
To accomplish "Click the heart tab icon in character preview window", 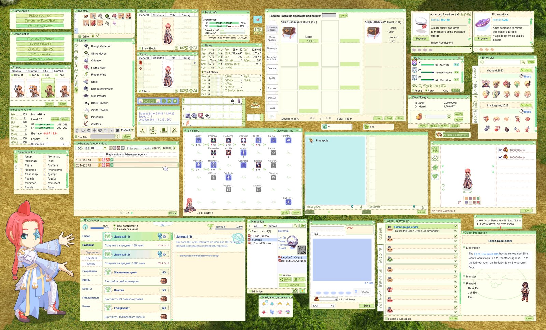I will click(435, 176).
